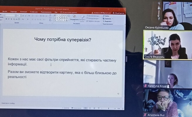
Task: Select the oval shape in gallery
Action: (x=64, y=15)
